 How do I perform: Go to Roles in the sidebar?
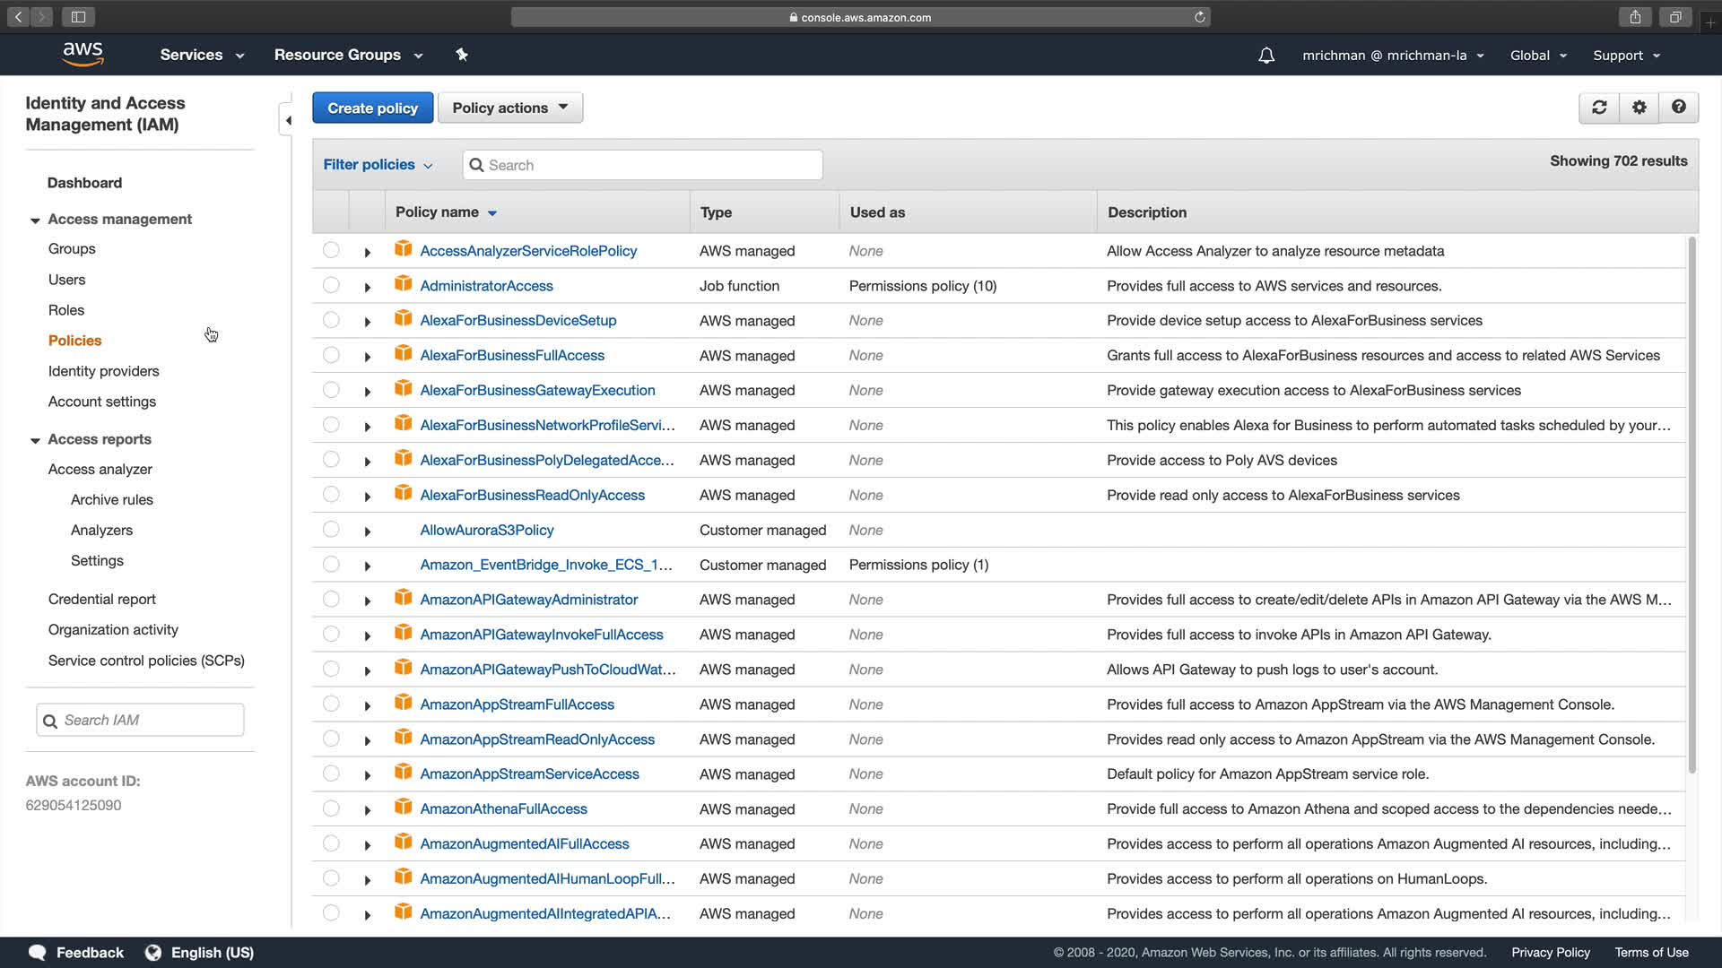[66, 310]
